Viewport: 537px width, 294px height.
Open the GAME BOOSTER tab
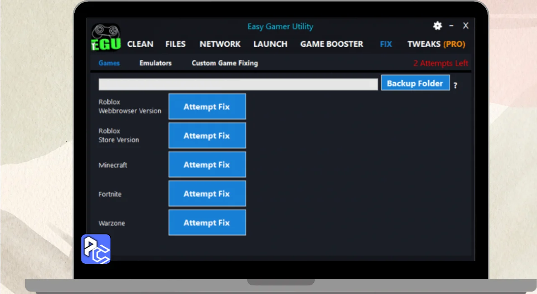click(x=332, y=44)
